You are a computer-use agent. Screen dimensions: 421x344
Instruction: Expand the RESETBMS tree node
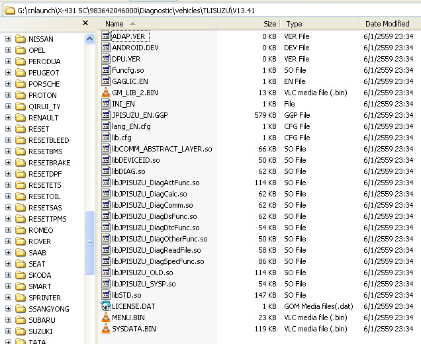point(9,151)
